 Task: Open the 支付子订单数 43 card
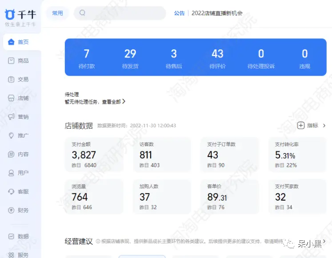(x=230, y=154)
